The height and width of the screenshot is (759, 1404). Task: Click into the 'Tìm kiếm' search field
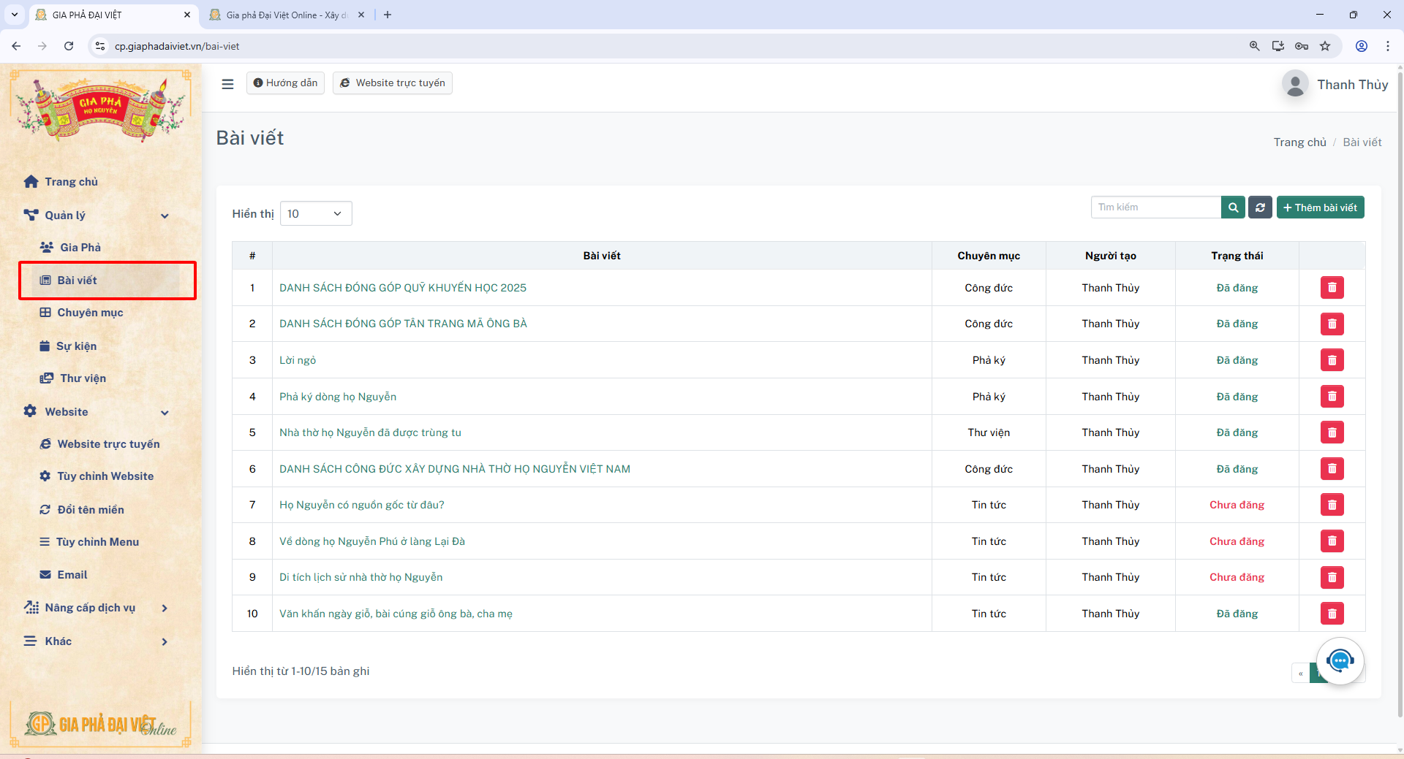(1155, 207)
